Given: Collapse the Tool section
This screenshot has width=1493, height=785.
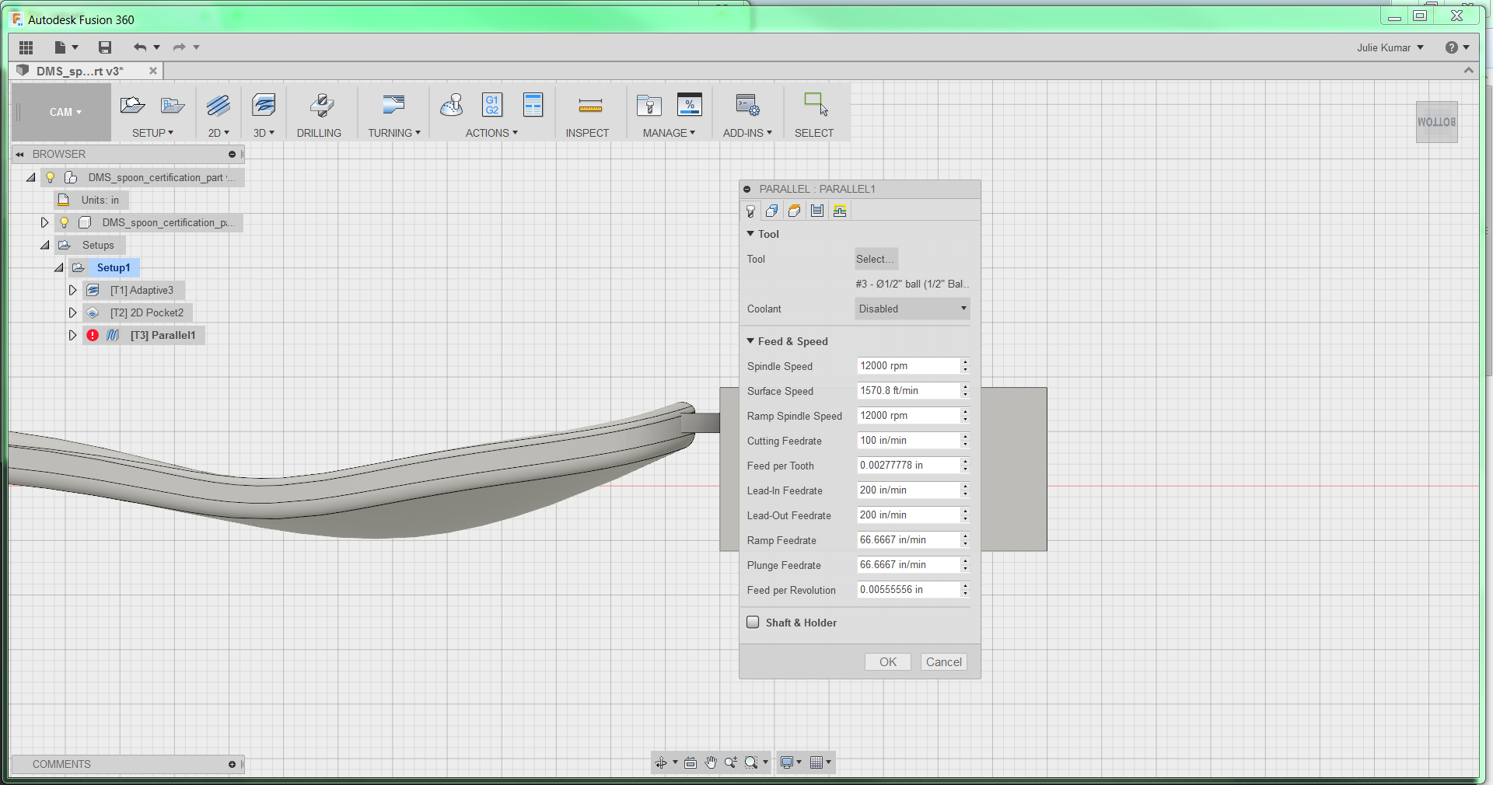Looking at the screenshot, I should [x=750, y=233].
